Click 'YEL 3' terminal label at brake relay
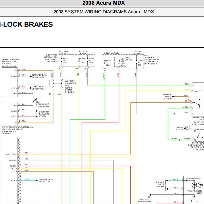The height and width of the screenshot is (204, 204). (188, 90)
